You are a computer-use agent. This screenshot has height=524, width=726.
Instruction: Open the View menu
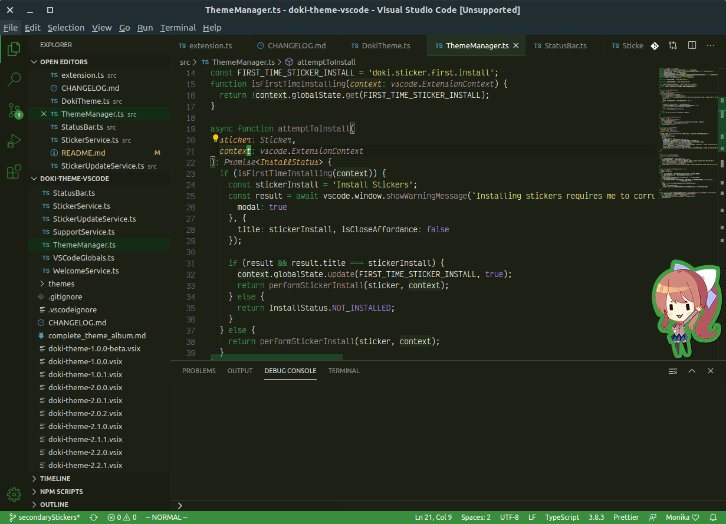tap(101, 28)
